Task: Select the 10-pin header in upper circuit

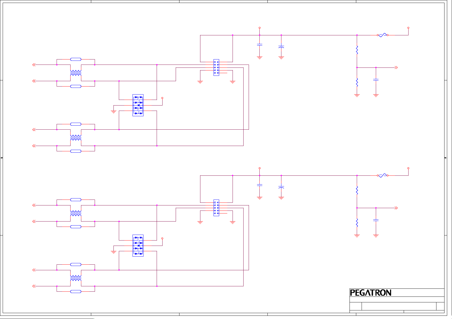Action: coord(216,67)
